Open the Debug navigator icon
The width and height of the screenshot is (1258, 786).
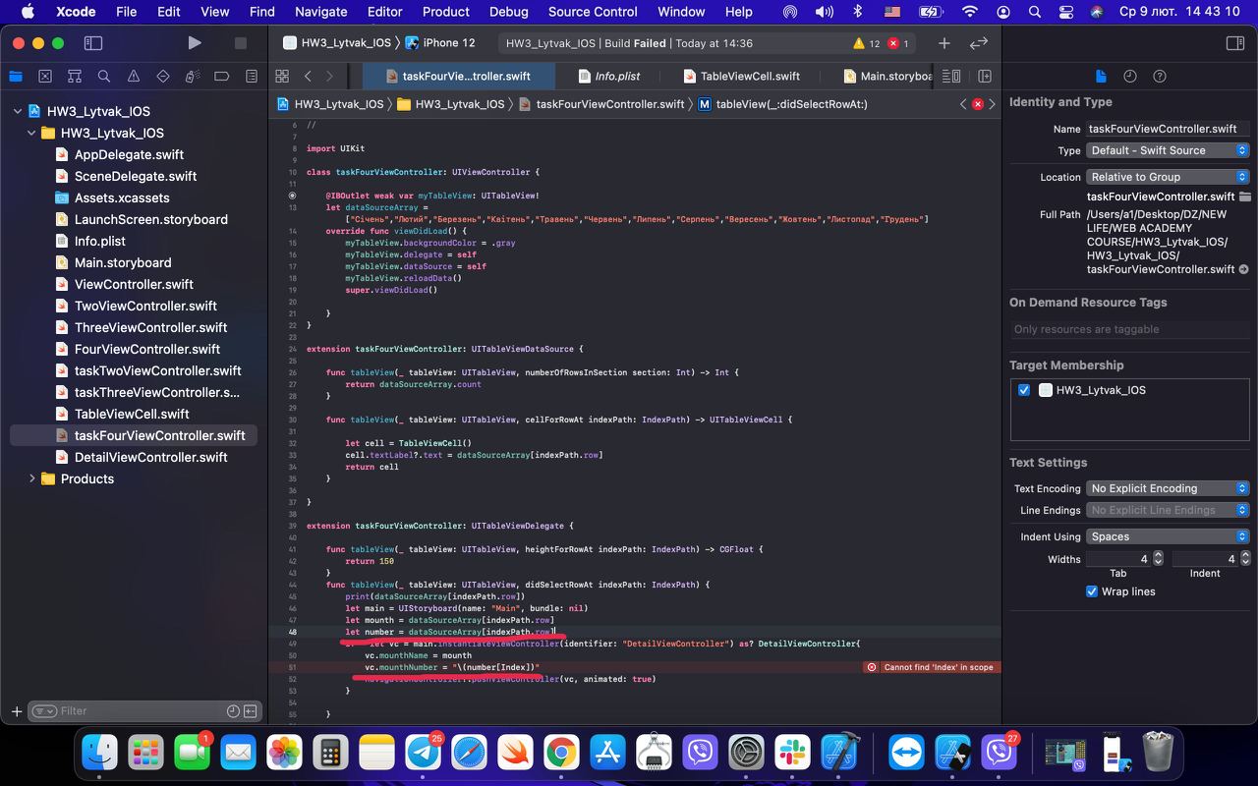pyautogui.click(x=193, y=77)
